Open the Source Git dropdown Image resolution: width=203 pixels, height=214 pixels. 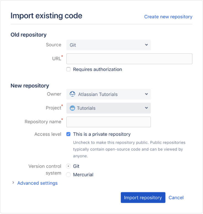click(108, 45)
